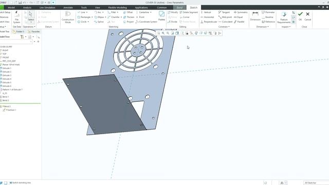Screen dimensions: 329x185
Task: Click Delete Segment tool
Action: click(x=189, y=12)
